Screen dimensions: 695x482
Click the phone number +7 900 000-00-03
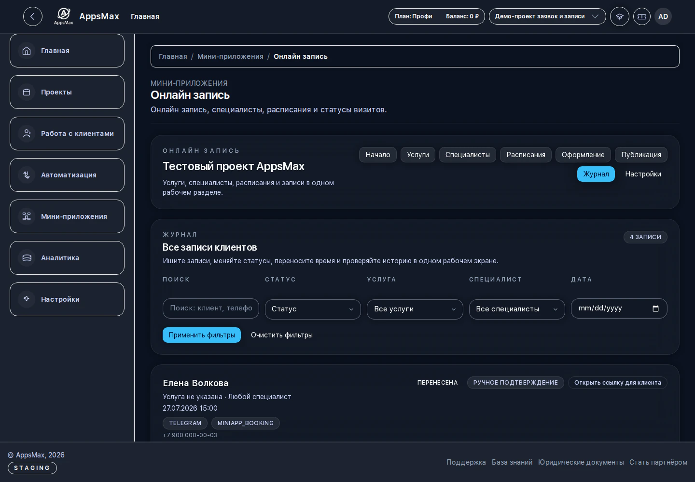coord(190,435)
